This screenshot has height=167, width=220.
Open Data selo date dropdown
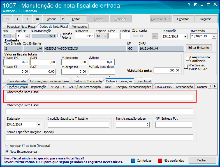coord(39,124)
